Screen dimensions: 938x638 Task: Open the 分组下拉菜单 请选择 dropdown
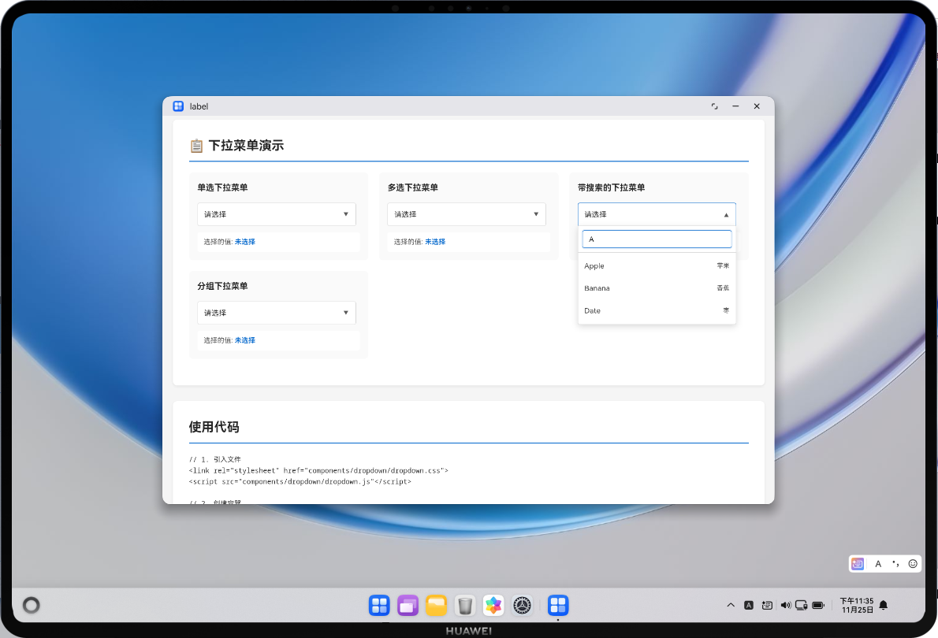pos(276,312)
